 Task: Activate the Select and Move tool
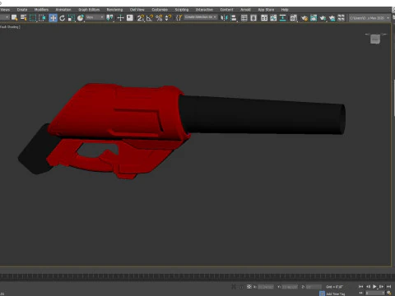[53, 18]
